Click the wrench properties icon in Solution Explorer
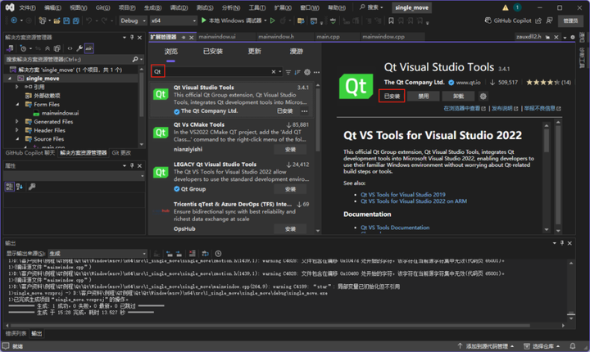 click(x=79, y=48)
